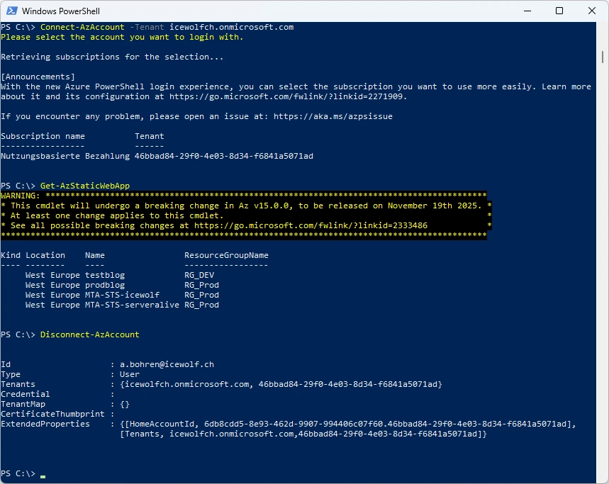Open the aka.ms/azpsissue link
Screen dimensions: 609x484
point(333,116)
